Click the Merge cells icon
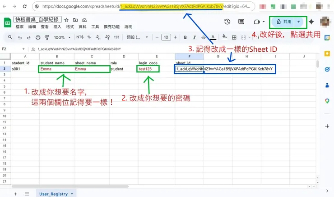The width and height of the screenshot is (334, 197). click(243, 38)
